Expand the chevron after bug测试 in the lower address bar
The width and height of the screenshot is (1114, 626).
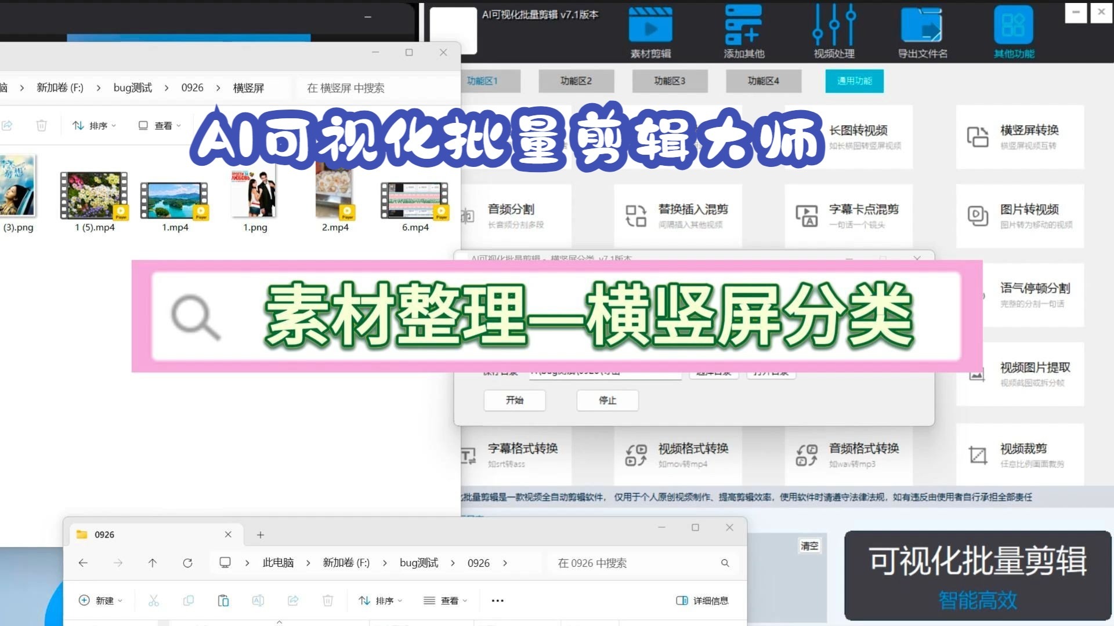pos(453,563)
